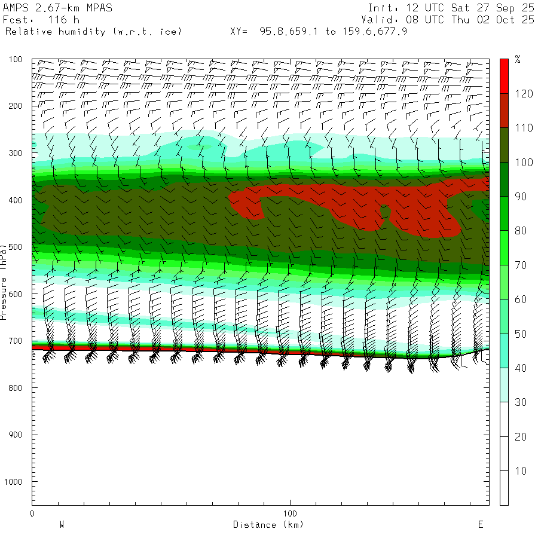The image size is (538, 538).
Task: Click the dark red swatch between 110 and 120
Action: tap(504, 111)
